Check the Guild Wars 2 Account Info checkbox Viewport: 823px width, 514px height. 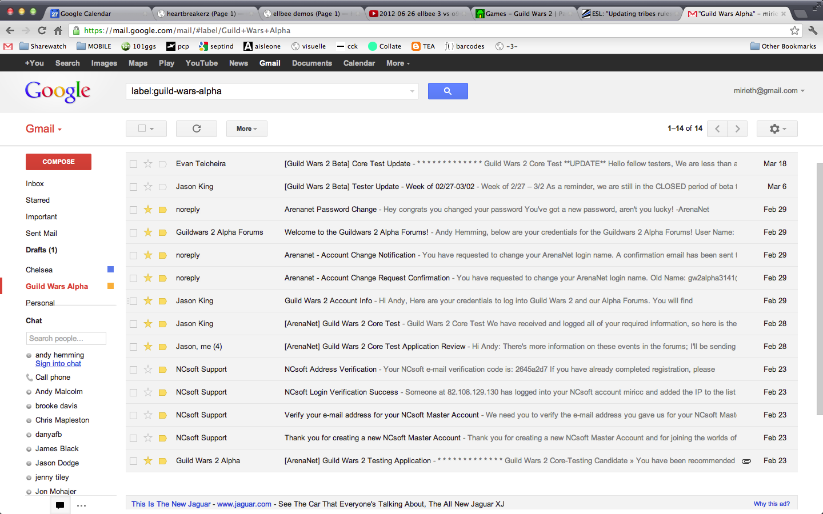(x=133, y=301)
